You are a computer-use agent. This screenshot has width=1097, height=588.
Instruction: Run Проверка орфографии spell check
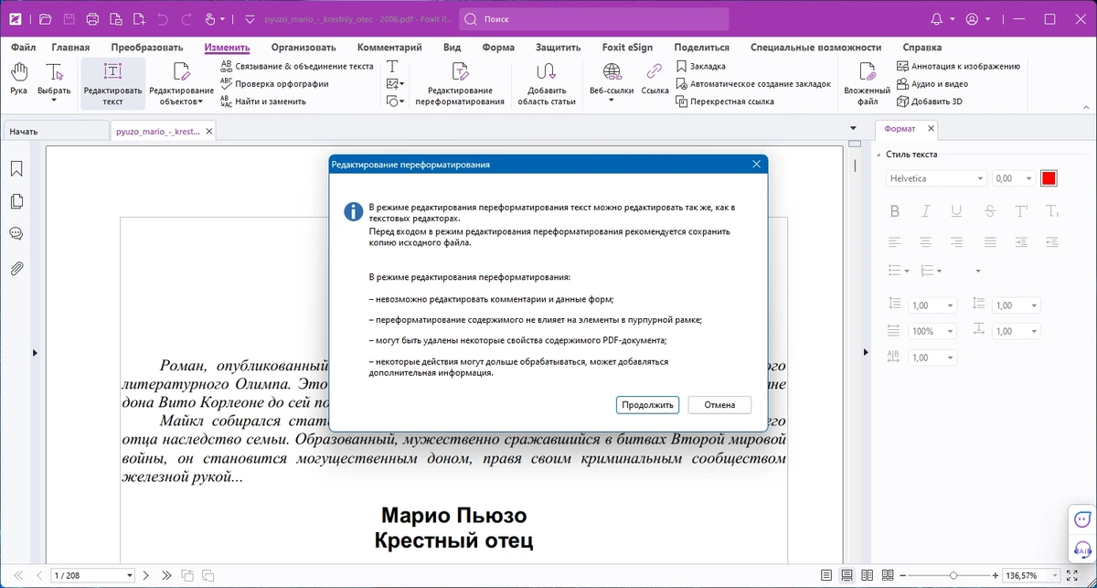[x=273, y=83]
